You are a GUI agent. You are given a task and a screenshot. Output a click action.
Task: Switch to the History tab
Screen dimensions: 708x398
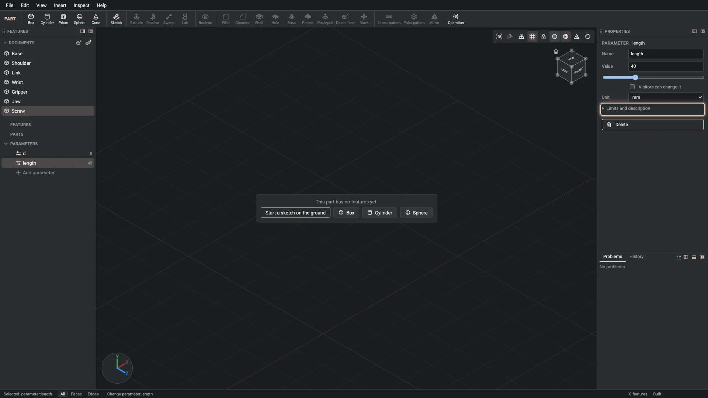click(x=636, y=256)
